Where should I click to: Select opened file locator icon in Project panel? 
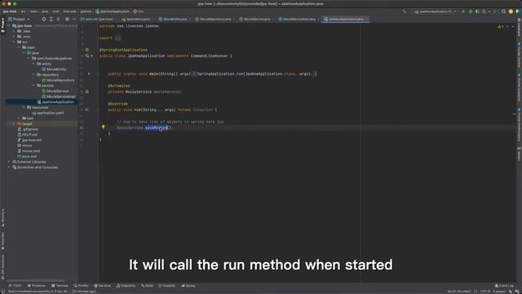(44, 20)
